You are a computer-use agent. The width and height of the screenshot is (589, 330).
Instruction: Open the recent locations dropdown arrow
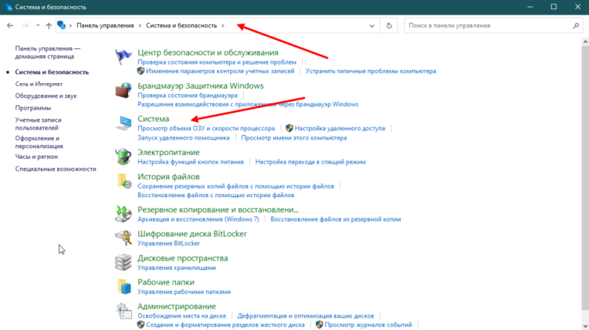38,26
